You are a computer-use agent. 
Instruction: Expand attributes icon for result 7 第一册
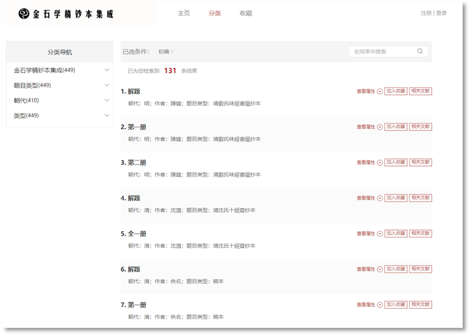[x=380, y=305]
